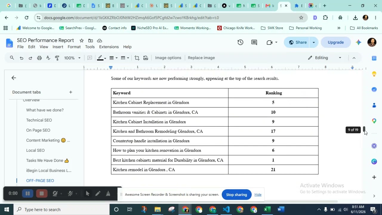Screen dimensions: 382x215
Task: Go to Local SEO outline heading
Action: pyautogui.click(x=35, y=150)
